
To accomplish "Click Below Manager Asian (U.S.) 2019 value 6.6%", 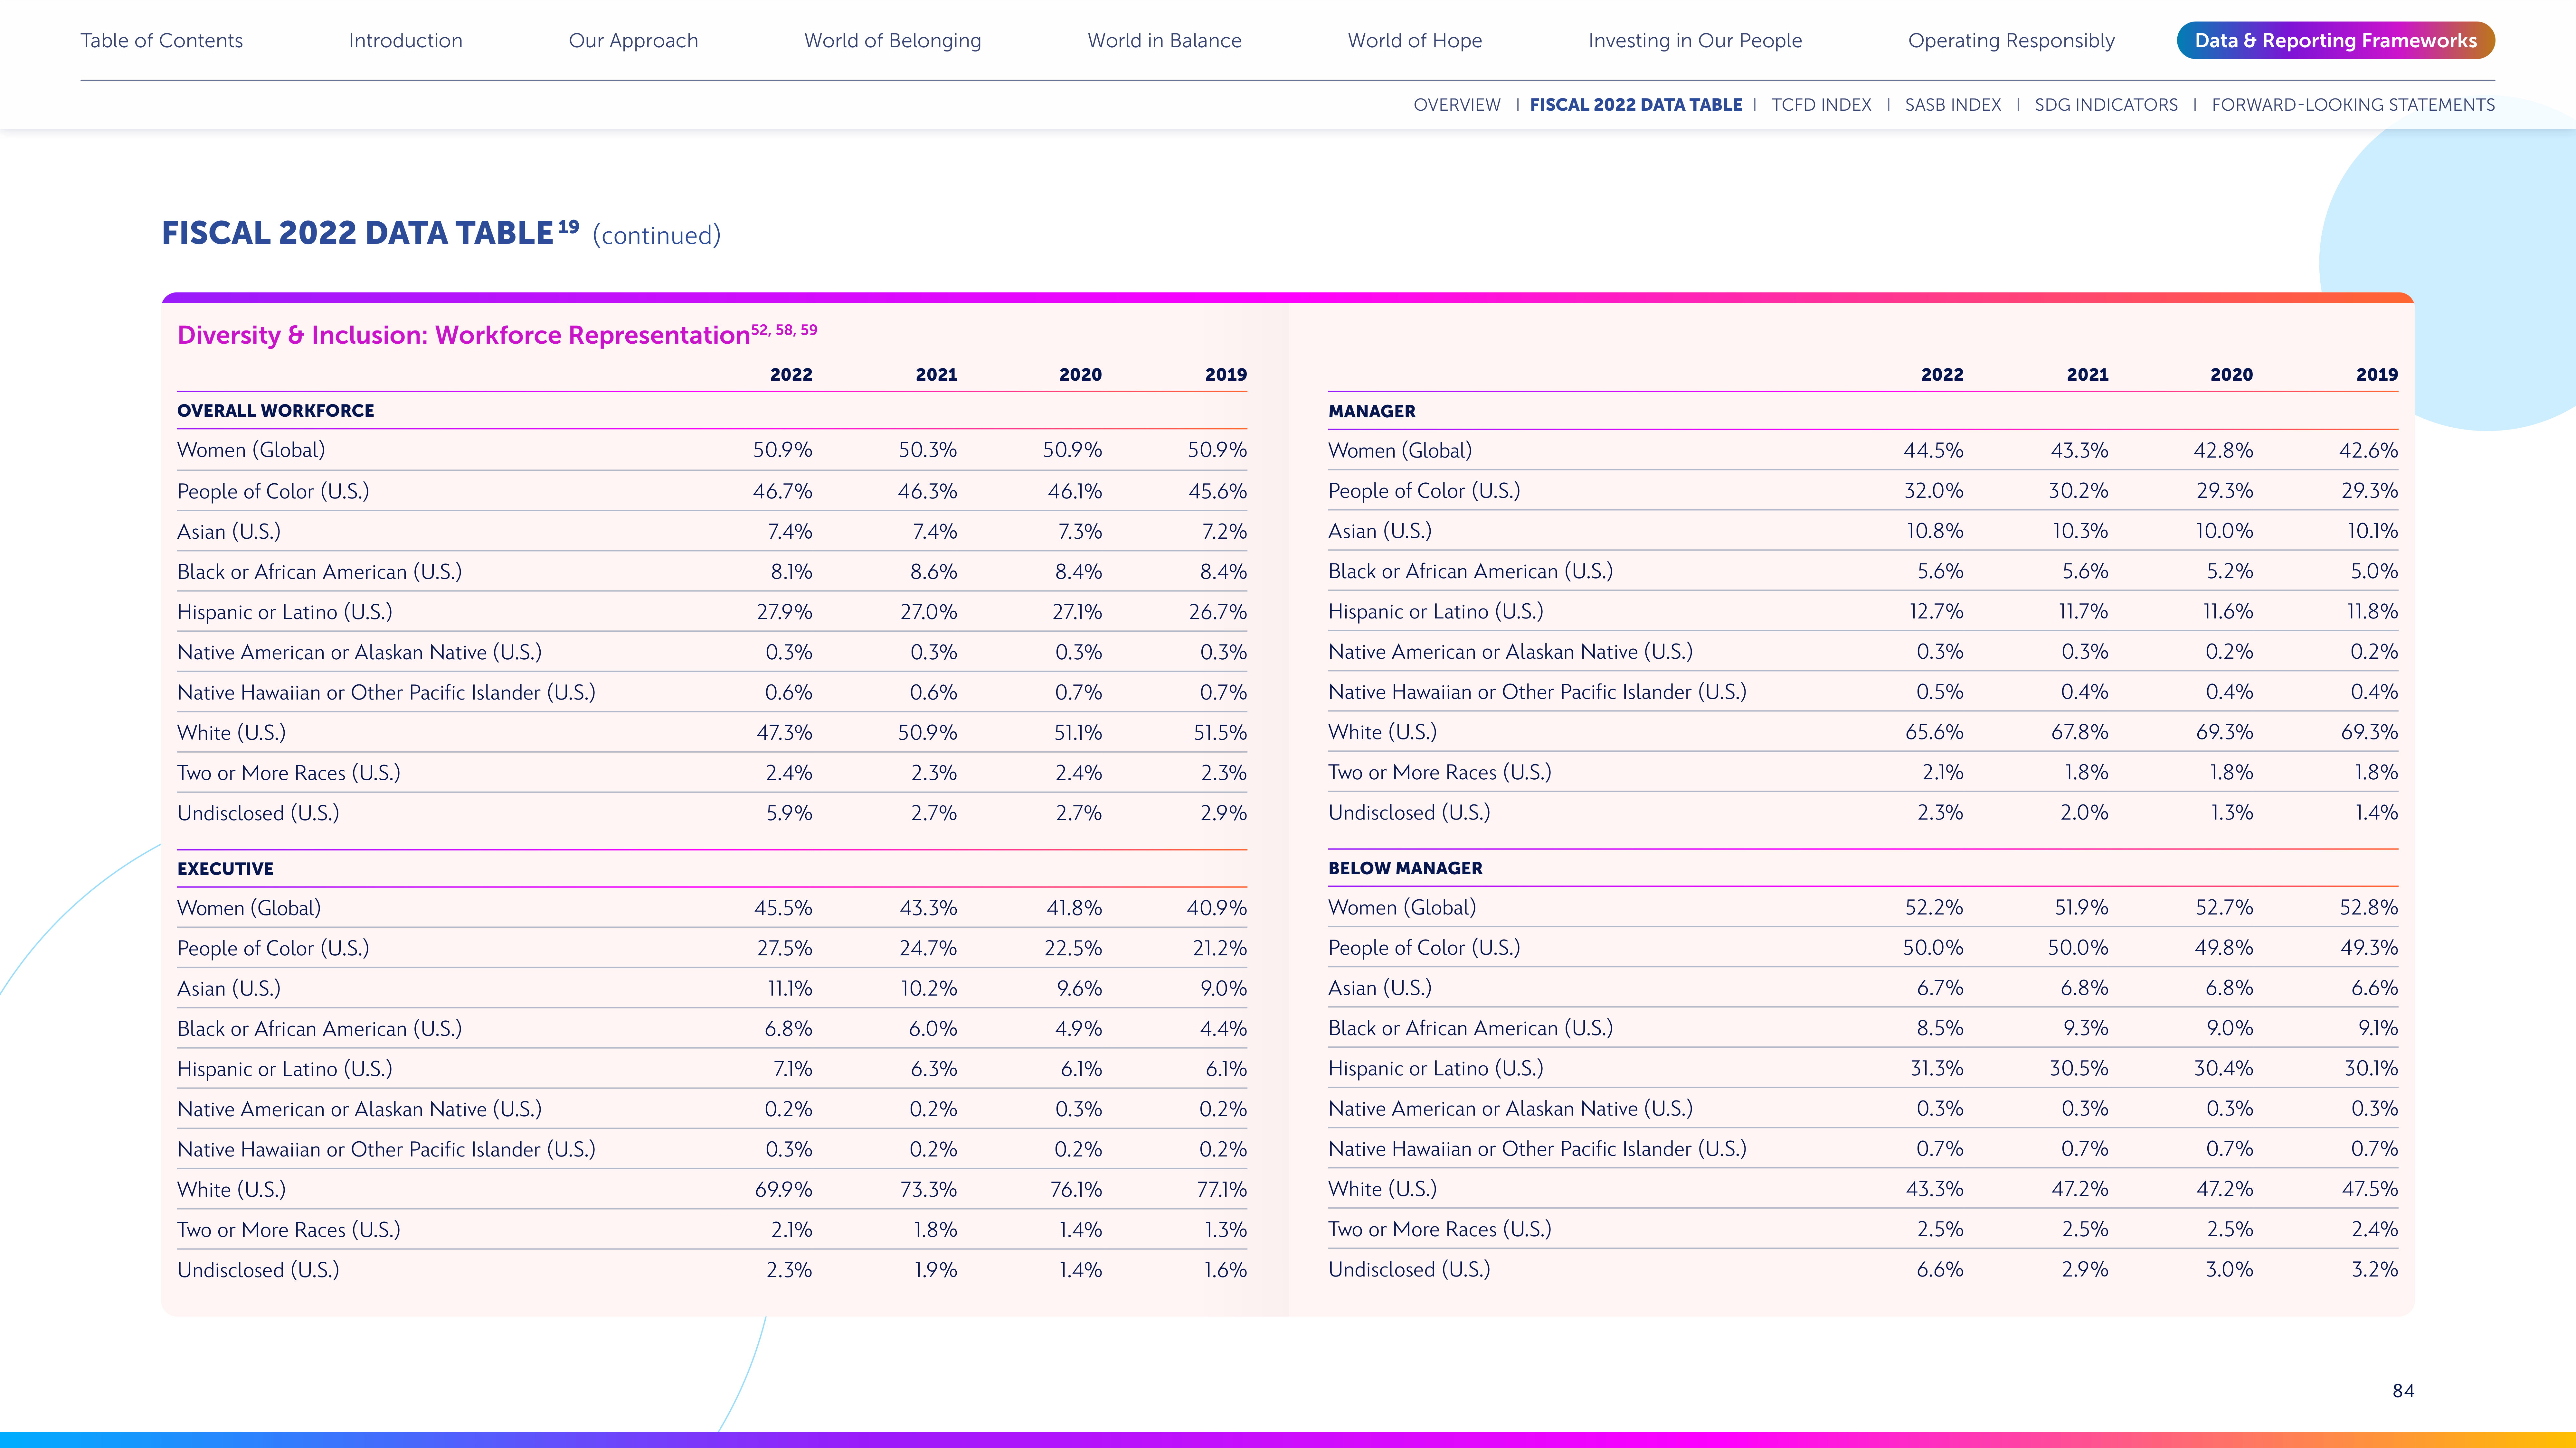I will click(x=2375, y=988).
